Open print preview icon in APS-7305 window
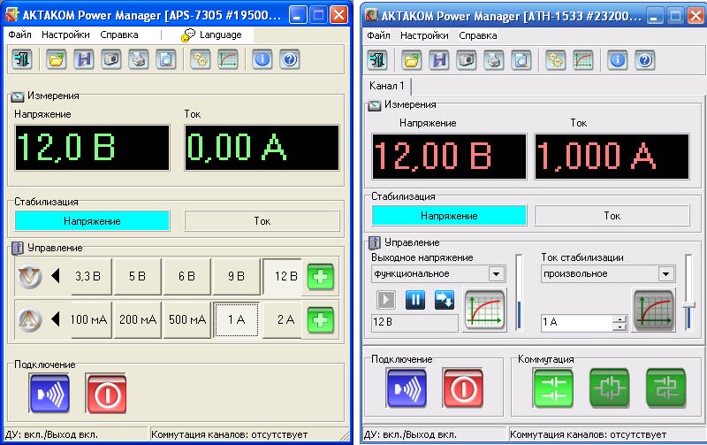707x445 pixels. [x=166, y=59]
